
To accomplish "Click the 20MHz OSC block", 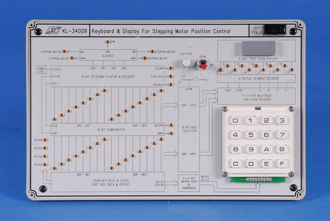I will click(x=42, y=70).
